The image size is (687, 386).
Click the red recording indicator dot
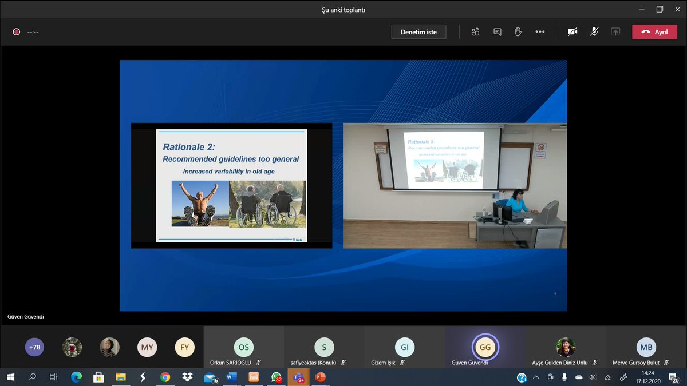point(17,32)
